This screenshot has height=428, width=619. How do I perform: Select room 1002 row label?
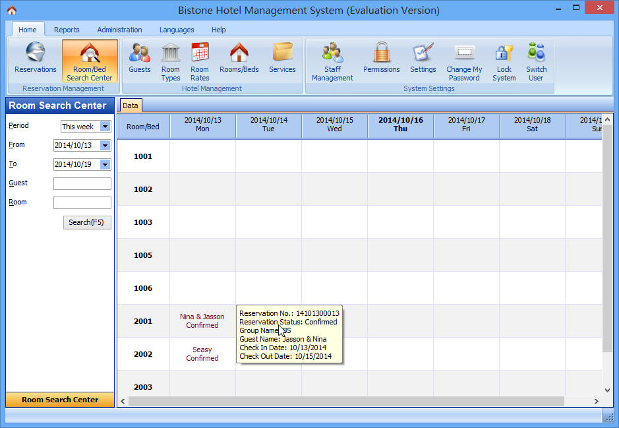(143, 189)
